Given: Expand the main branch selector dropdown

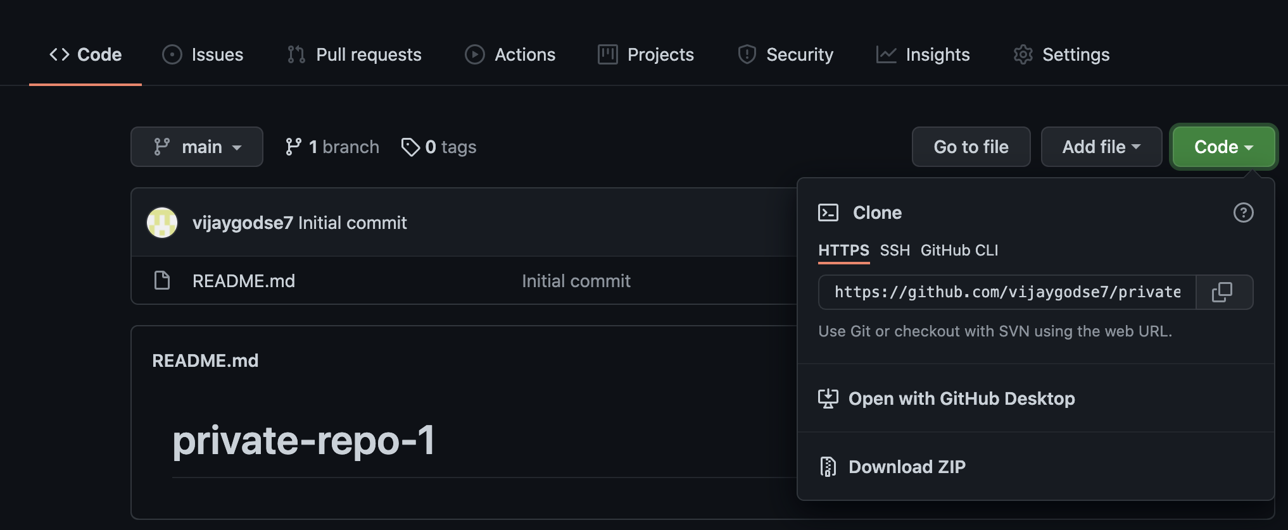Looking at the screenshot, I should click(x=197, y=147).
